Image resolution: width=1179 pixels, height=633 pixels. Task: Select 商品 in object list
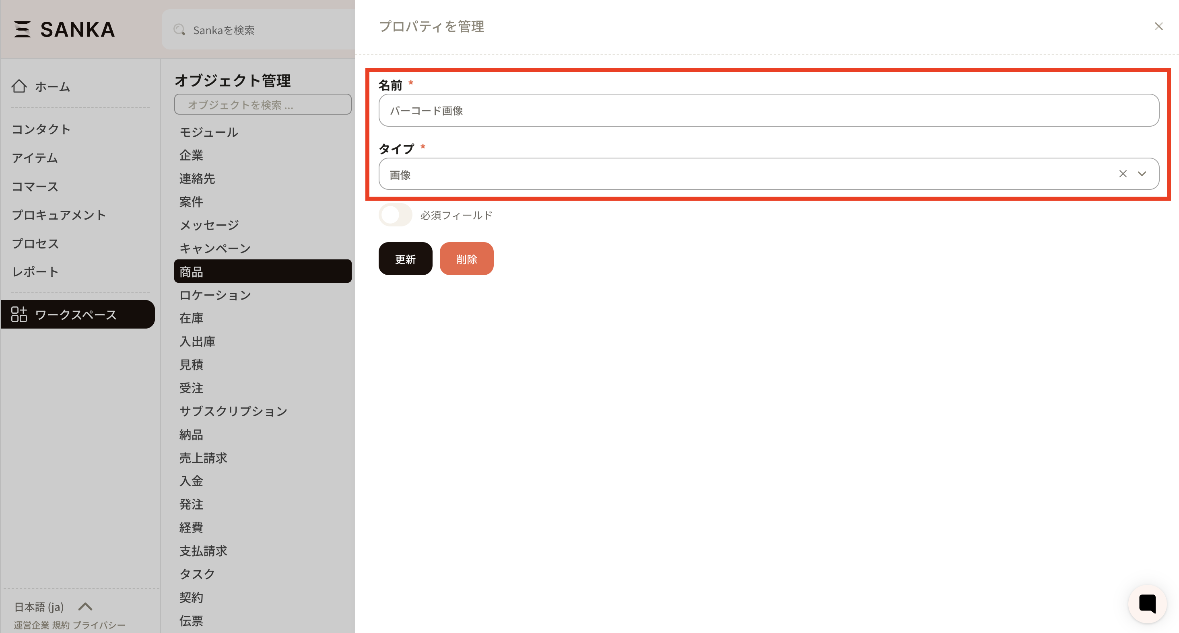click(262, 272)
